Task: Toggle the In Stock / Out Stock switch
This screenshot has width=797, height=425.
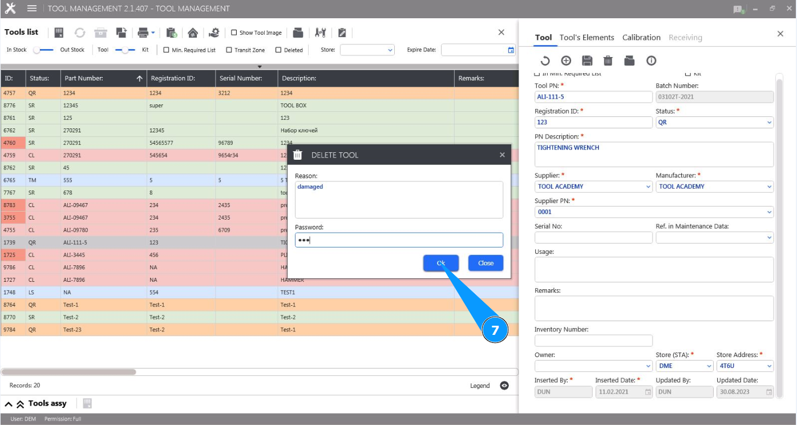Action: pos(43,50)
